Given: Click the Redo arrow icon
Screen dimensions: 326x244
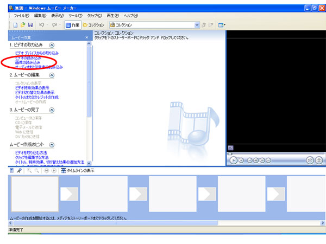Looking at the screenshot, I should coord(54,25).
